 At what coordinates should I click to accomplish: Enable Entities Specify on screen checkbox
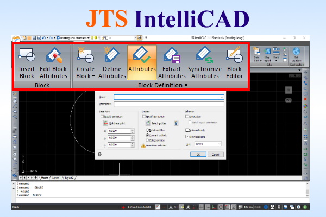(x=144, y=117)
